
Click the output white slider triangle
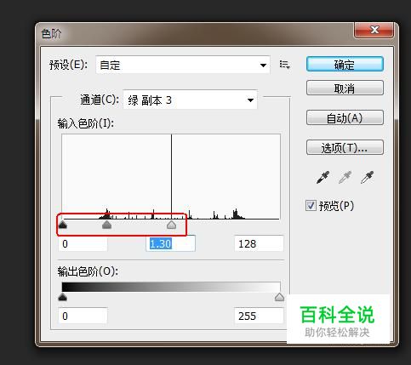click(279, 297)
